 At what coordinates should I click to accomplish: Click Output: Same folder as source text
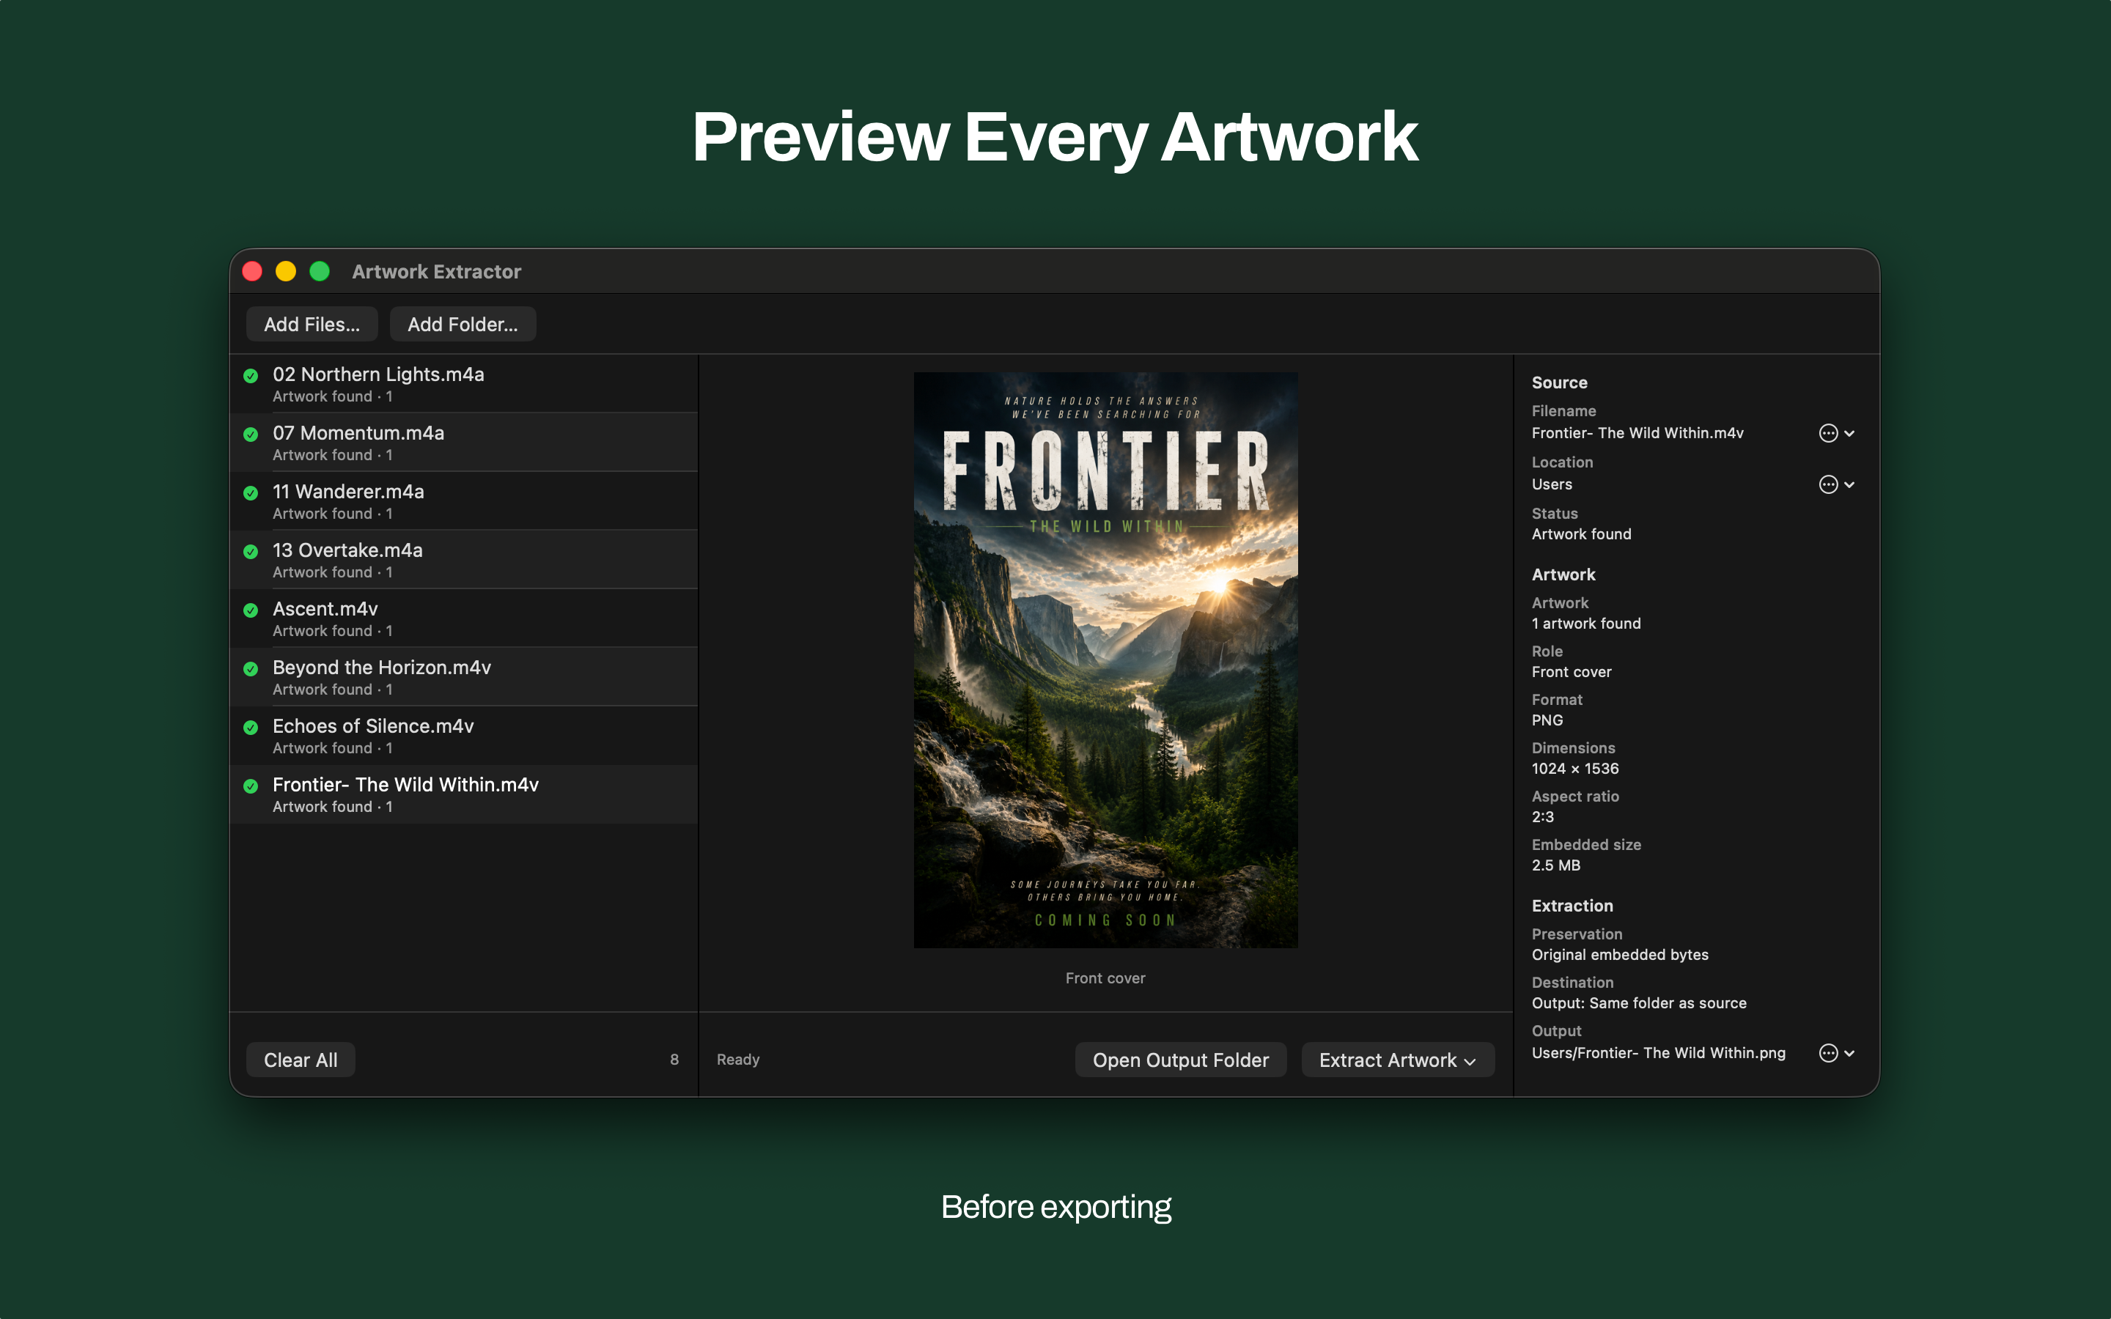click(x=1639, y=1003)
